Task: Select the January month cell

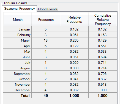Action: click(17, 29)
